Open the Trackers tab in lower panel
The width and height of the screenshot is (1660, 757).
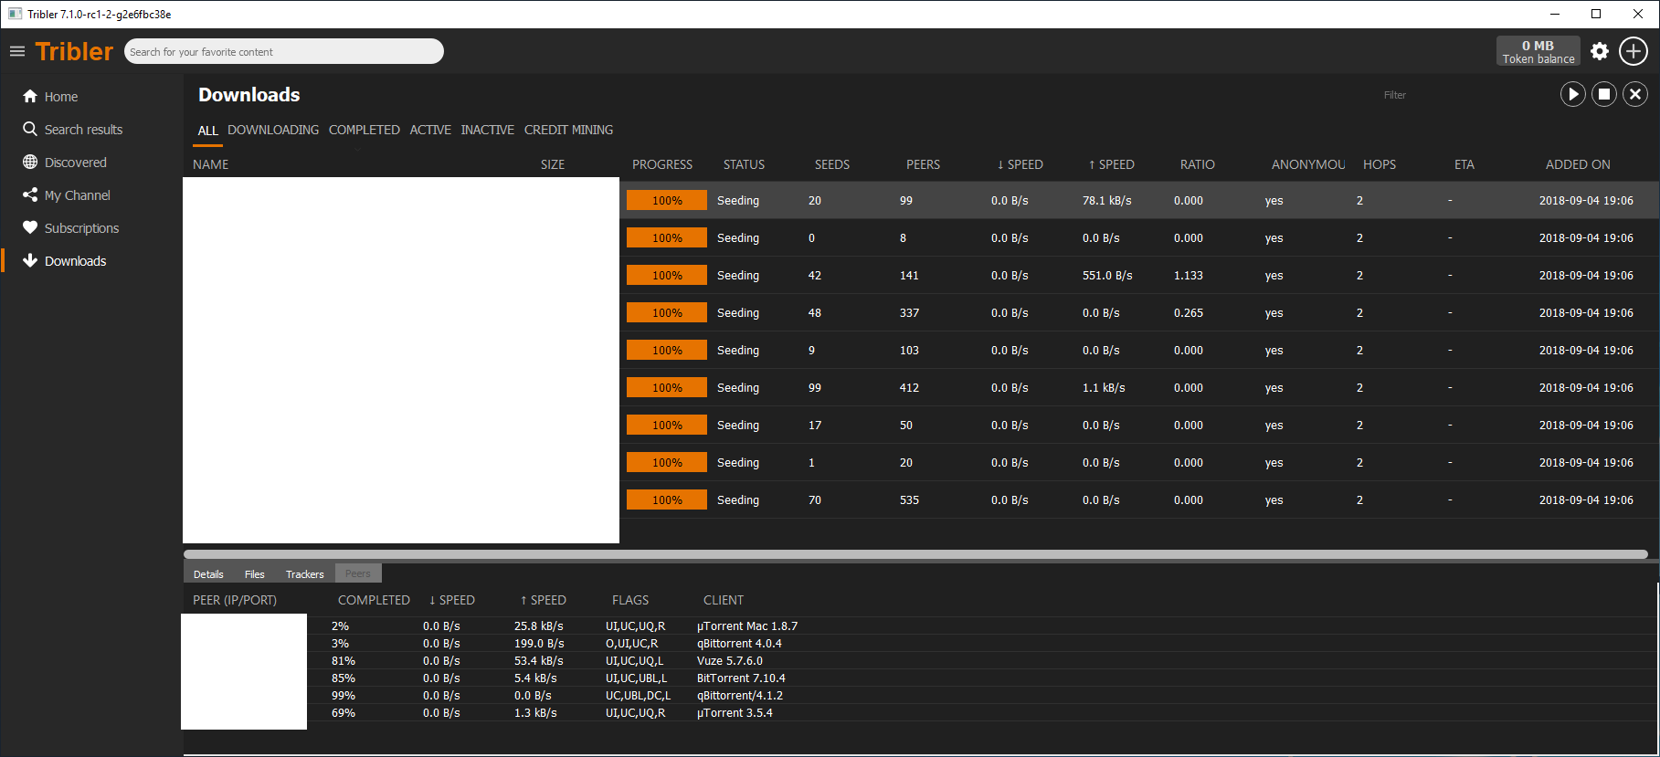304,573
